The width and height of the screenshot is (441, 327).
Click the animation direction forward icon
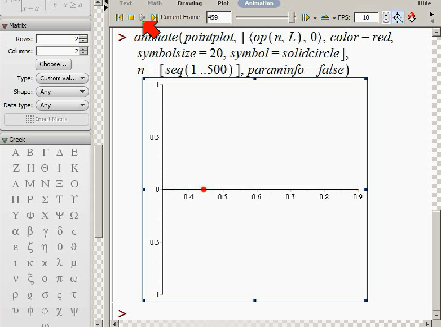(306, 17)
